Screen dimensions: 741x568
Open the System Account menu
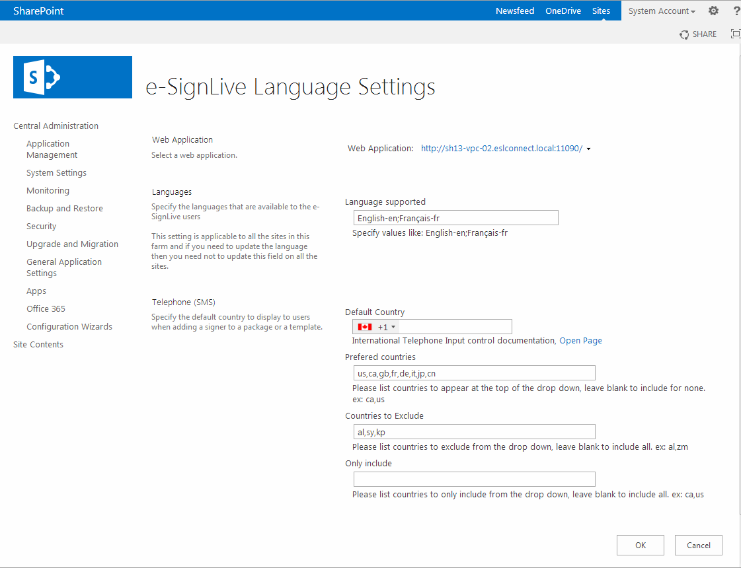pyautogui.click(x=662, y=11)
